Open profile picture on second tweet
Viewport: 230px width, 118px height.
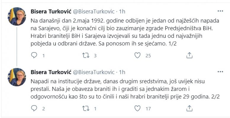(x=17, y=77)
